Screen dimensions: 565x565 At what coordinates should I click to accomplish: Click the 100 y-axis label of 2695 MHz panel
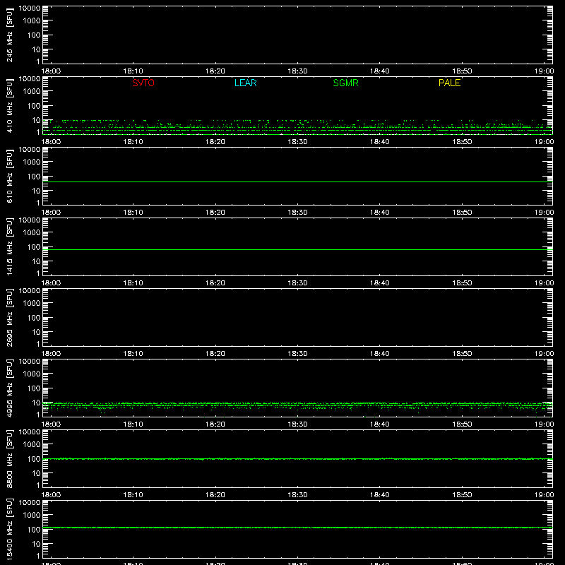pos(34,318)
